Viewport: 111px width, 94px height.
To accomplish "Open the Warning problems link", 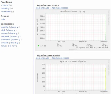I will pos(5,8).
